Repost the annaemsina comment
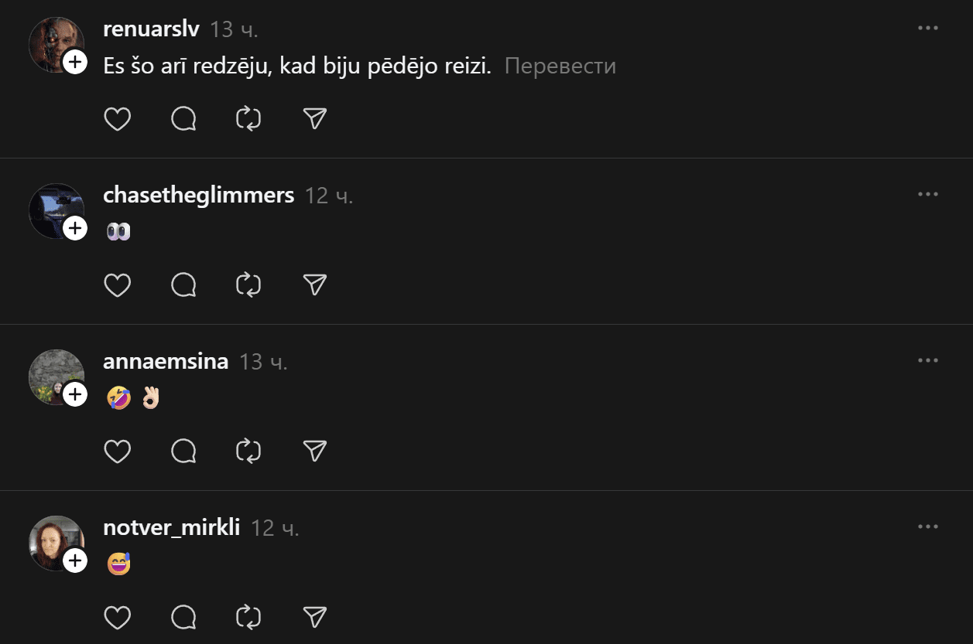 coord(248,451)
